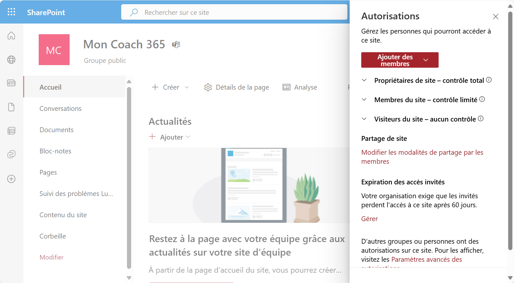This screenshot has height=283, width=514.
Task: Open the news feed icon in rail
Action: 11,83
